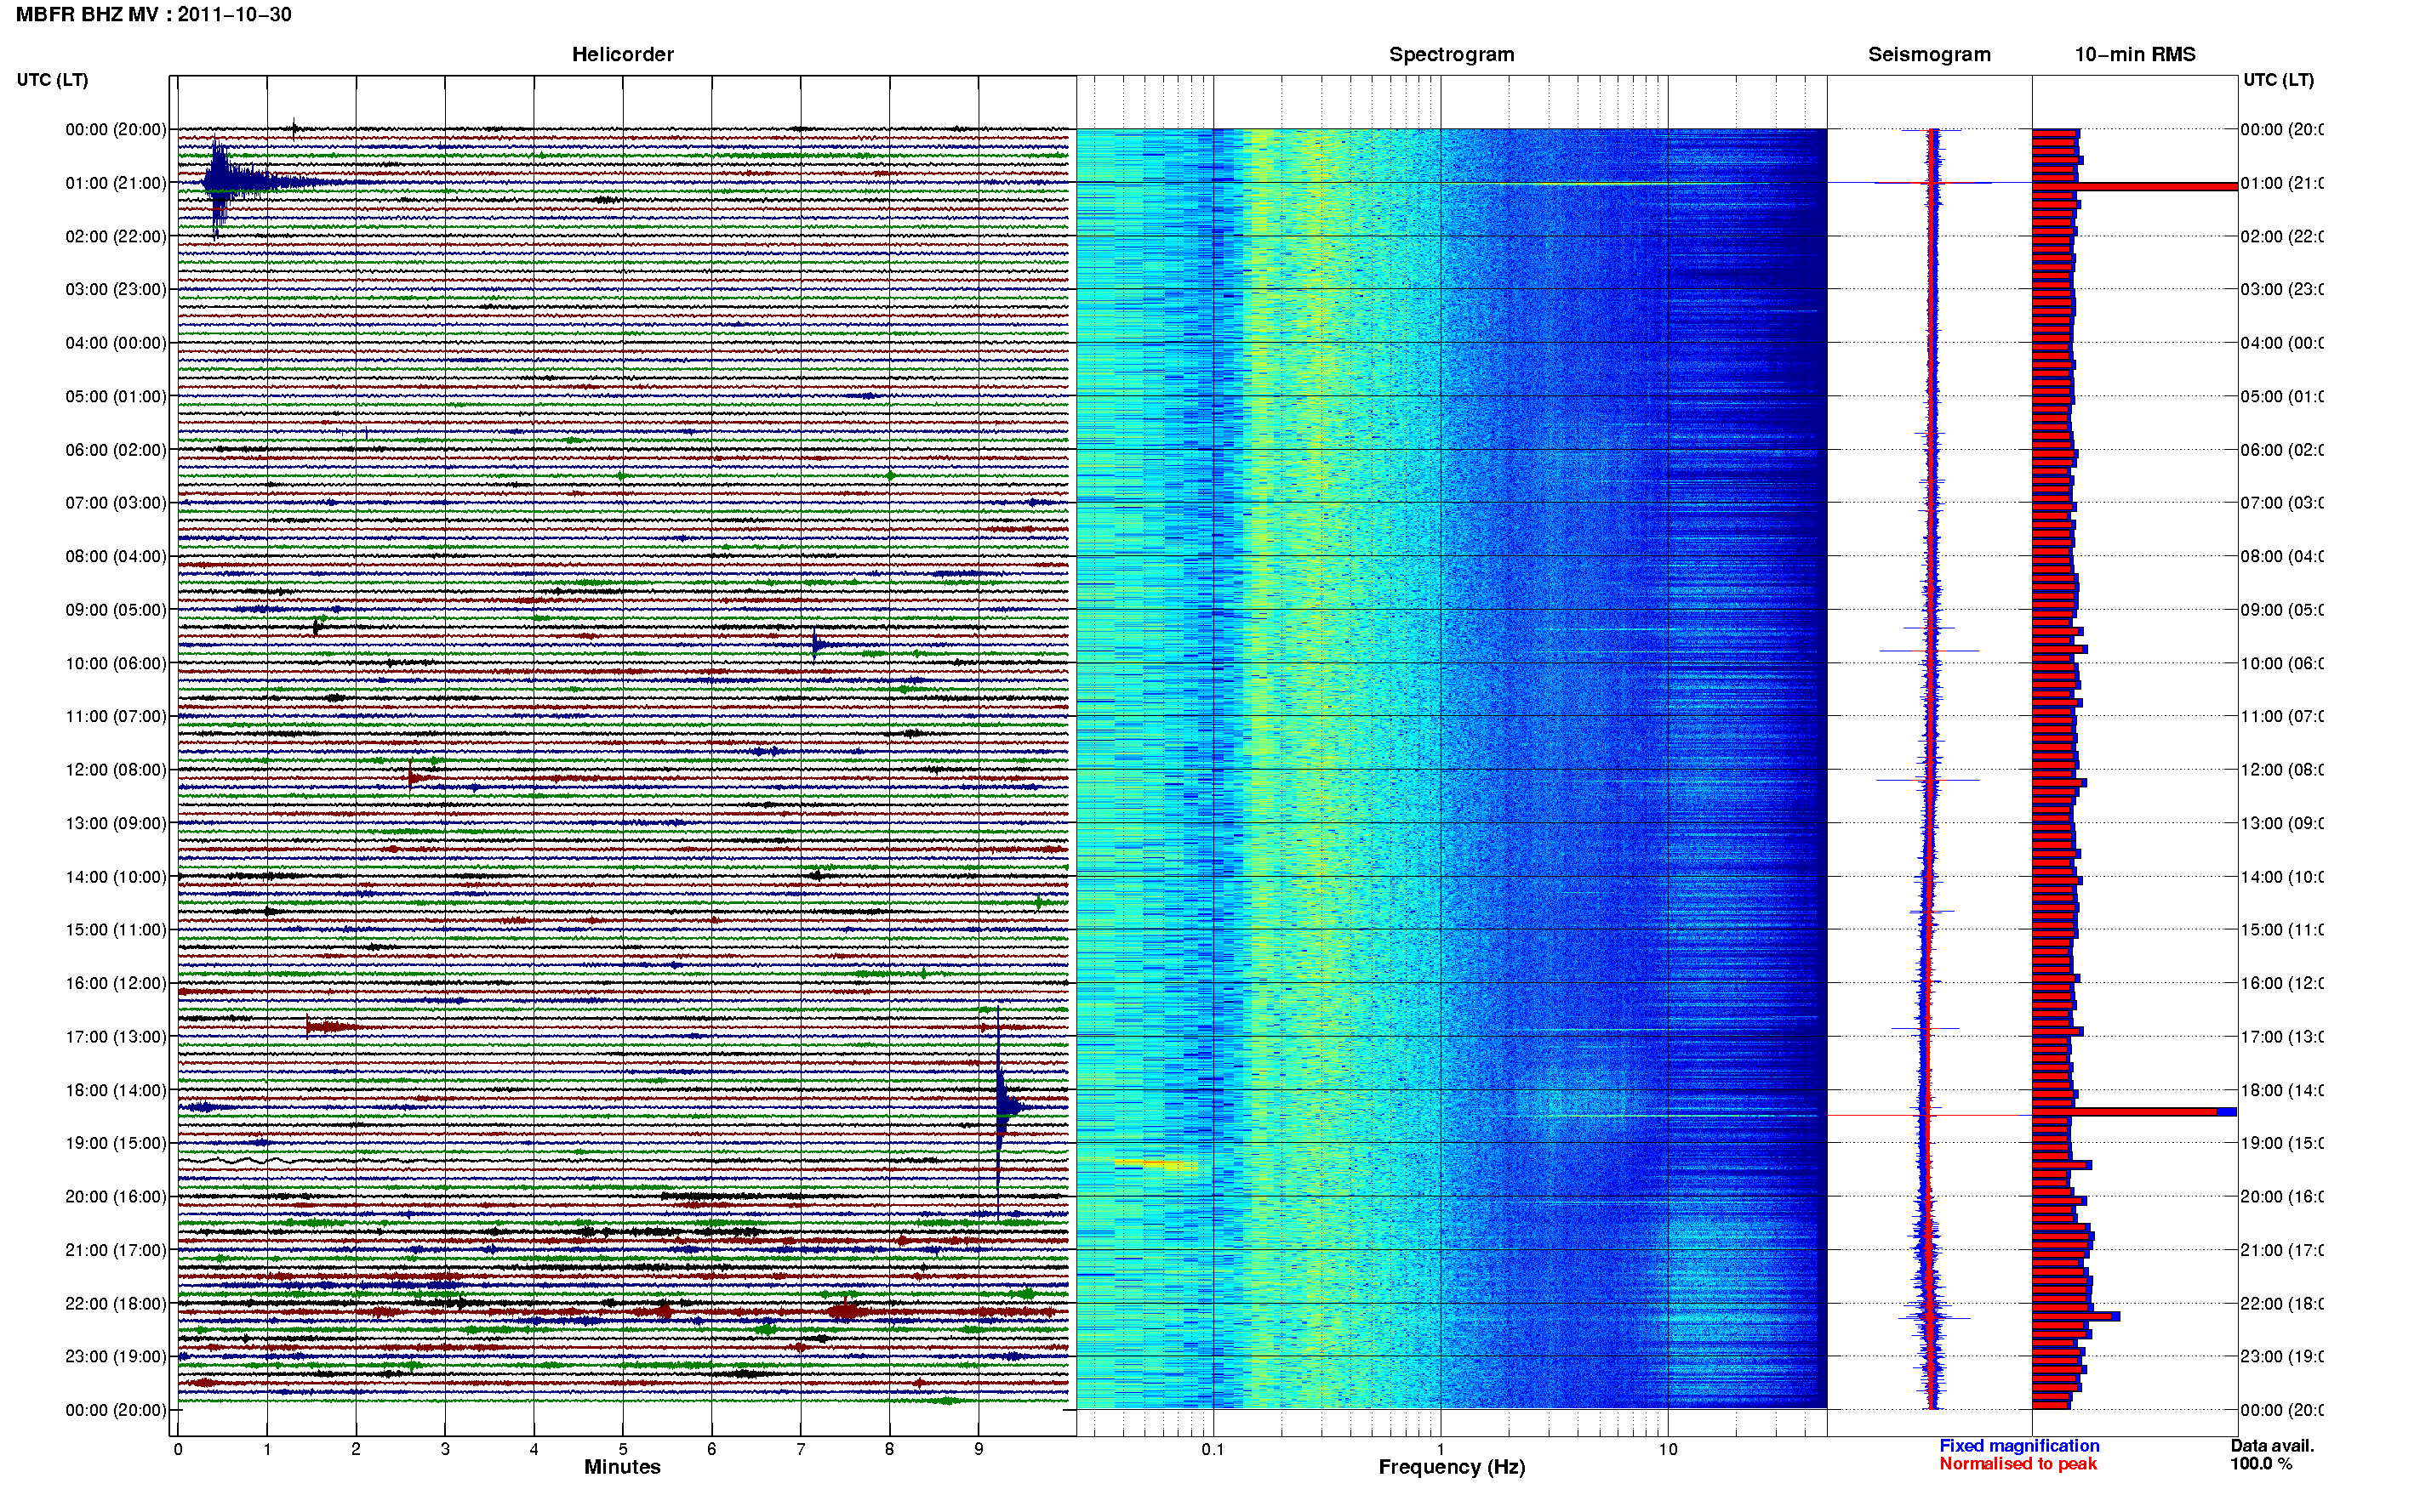2420x1512 pixels.
Task: Select the 10-min RMS heading
Action: [2135, 55]
